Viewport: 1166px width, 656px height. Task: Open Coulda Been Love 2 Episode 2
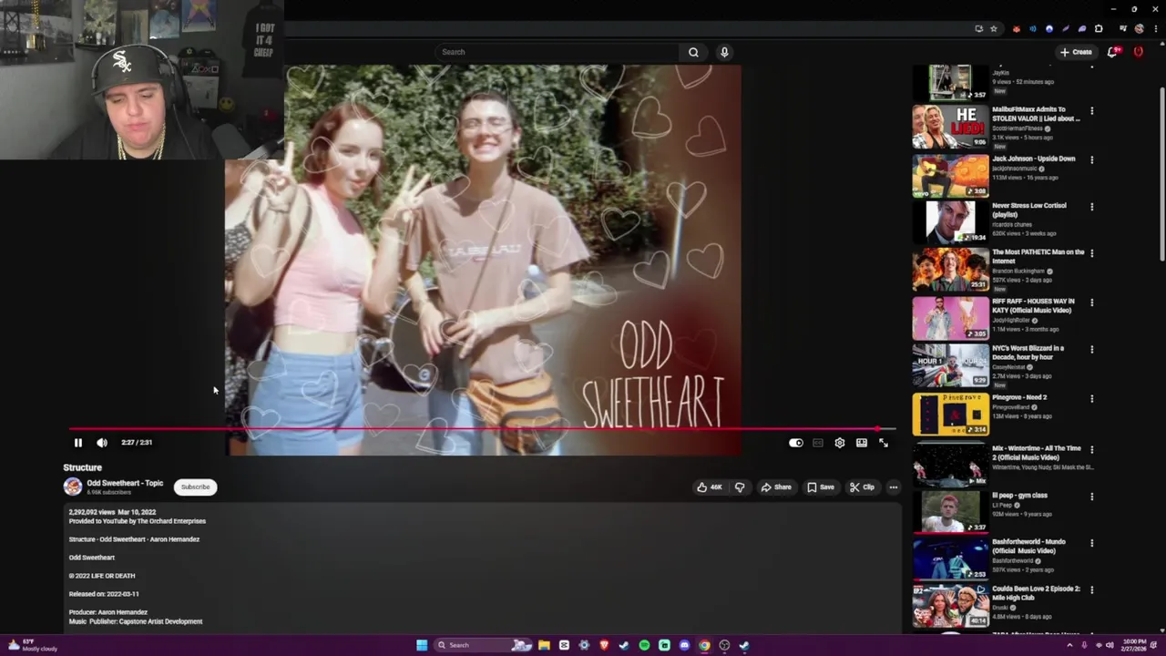pos(1036,593)
